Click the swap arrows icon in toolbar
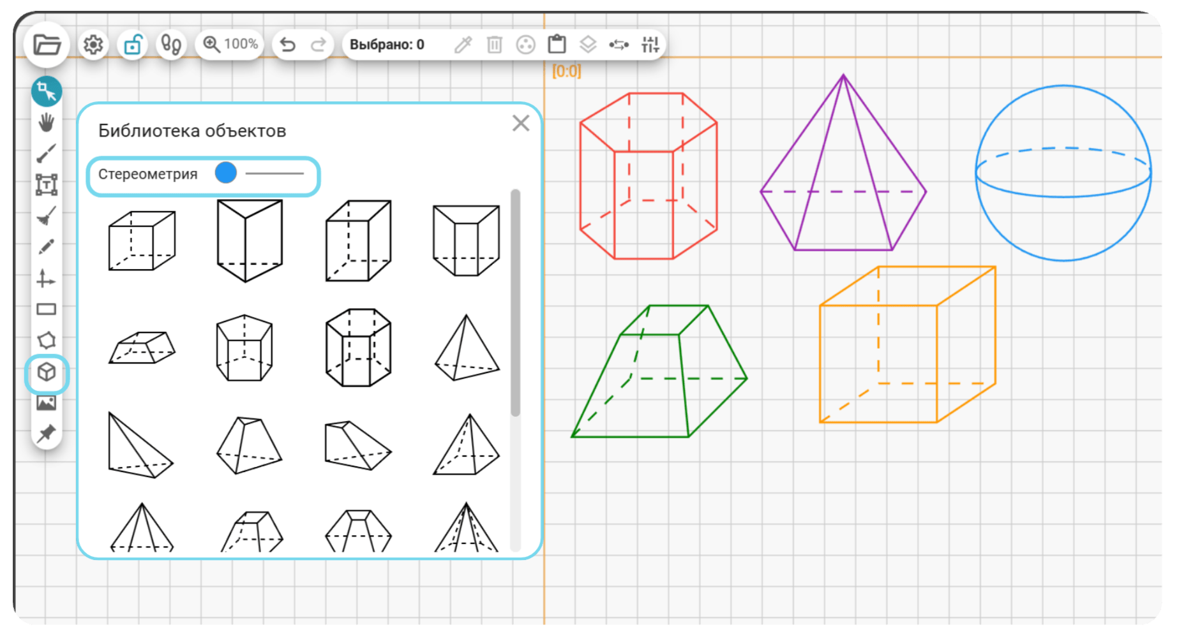Image resolution: width=1179 pixels, height=634 pixels. (x=619, y=45)
